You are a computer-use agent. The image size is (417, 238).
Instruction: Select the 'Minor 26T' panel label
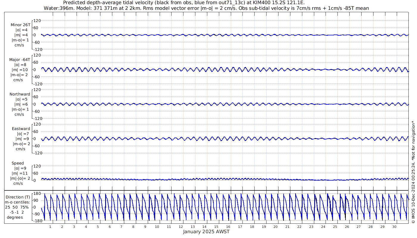pyautogui.click(x=20, y=25)
